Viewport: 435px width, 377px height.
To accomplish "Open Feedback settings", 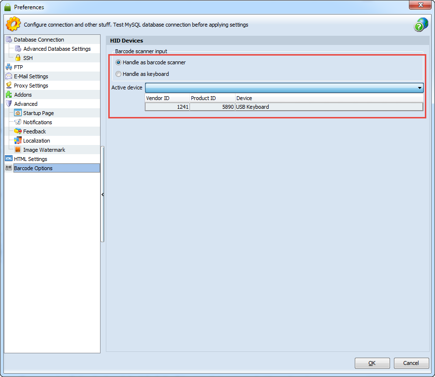I will coord(34,131).
